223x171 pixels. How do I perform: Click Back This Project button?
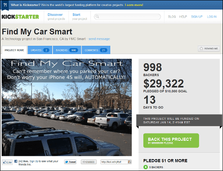click(171, 140)
